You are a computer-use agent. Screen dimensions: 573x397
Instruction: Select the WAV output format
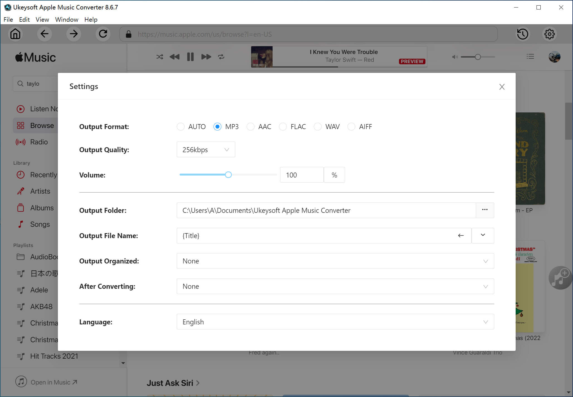(x=317, y=127)
